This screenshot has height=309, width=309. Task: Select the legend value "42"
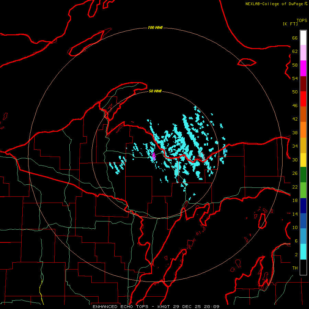pyautogui.click(x=295, y=119)
